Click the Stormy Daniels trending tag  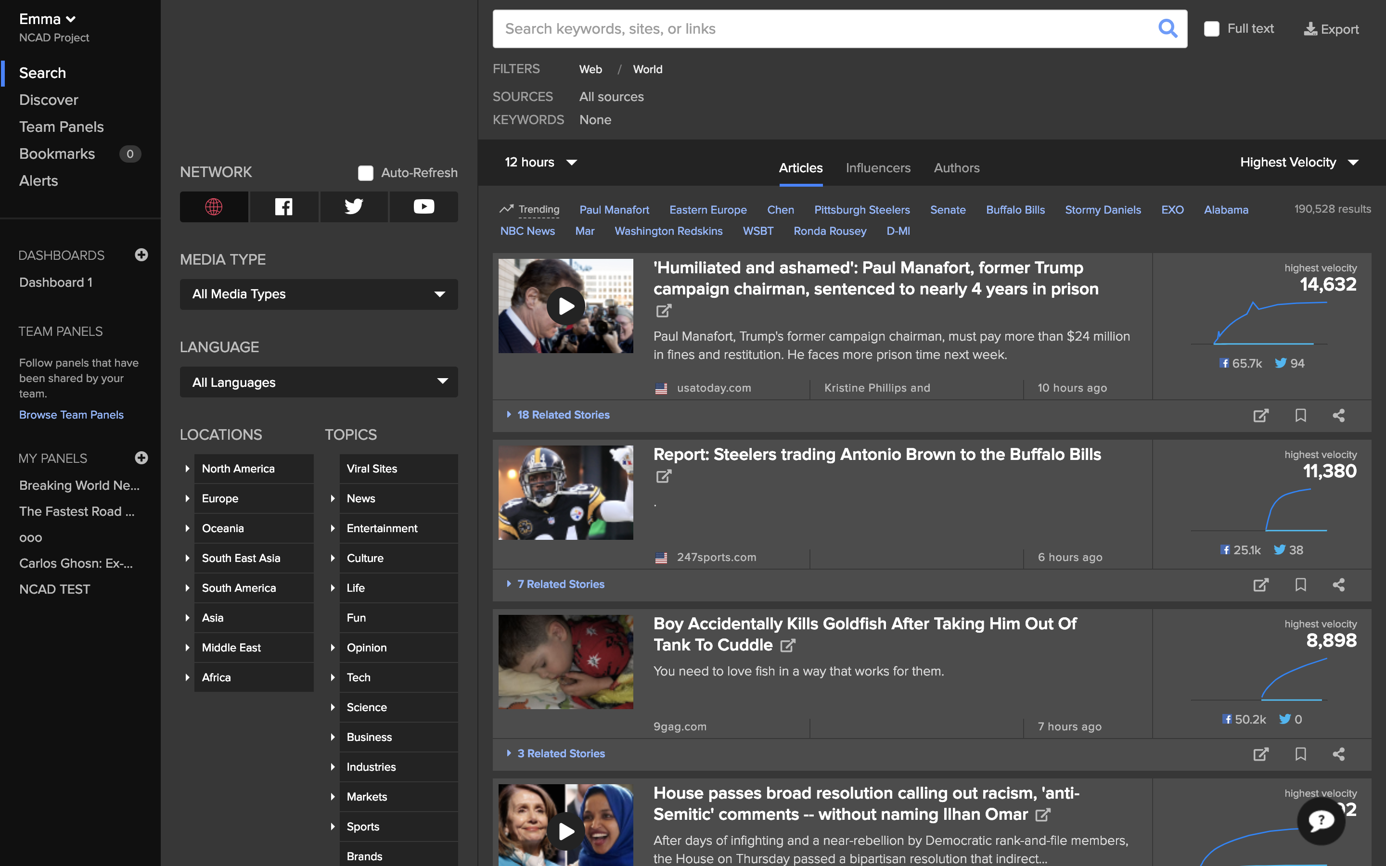1103,210
